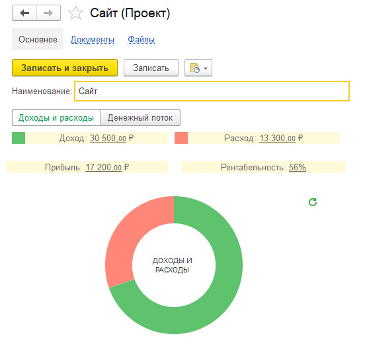Click the red expense color swatch
365x350 pixels.
(181, 138)
